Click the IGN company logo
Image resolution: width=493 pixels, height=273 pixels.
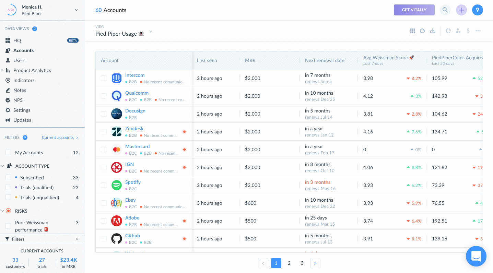(x=117, y=167)
